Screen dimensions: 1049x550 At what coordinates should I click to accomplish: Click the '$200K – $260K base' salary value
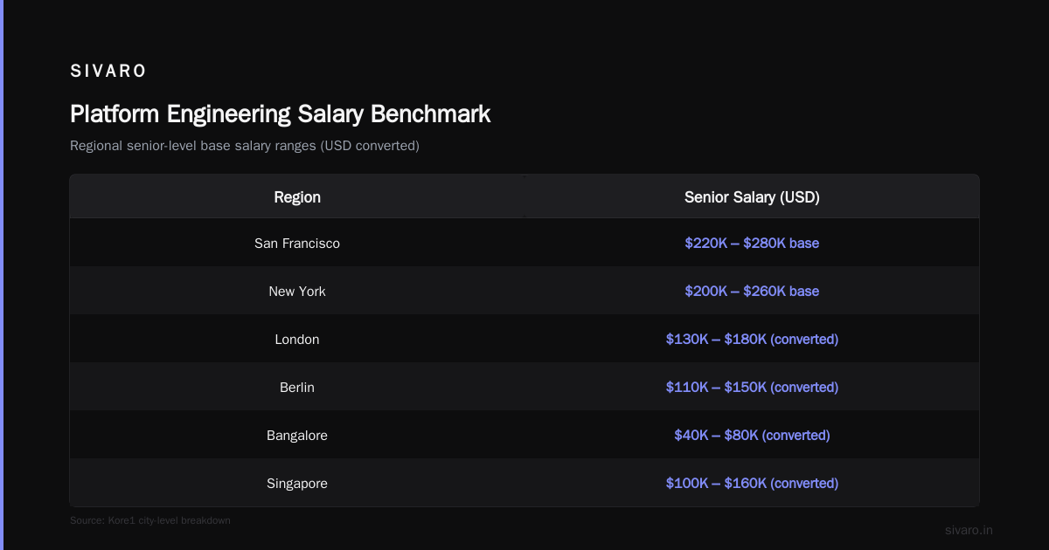pos(752,292)
